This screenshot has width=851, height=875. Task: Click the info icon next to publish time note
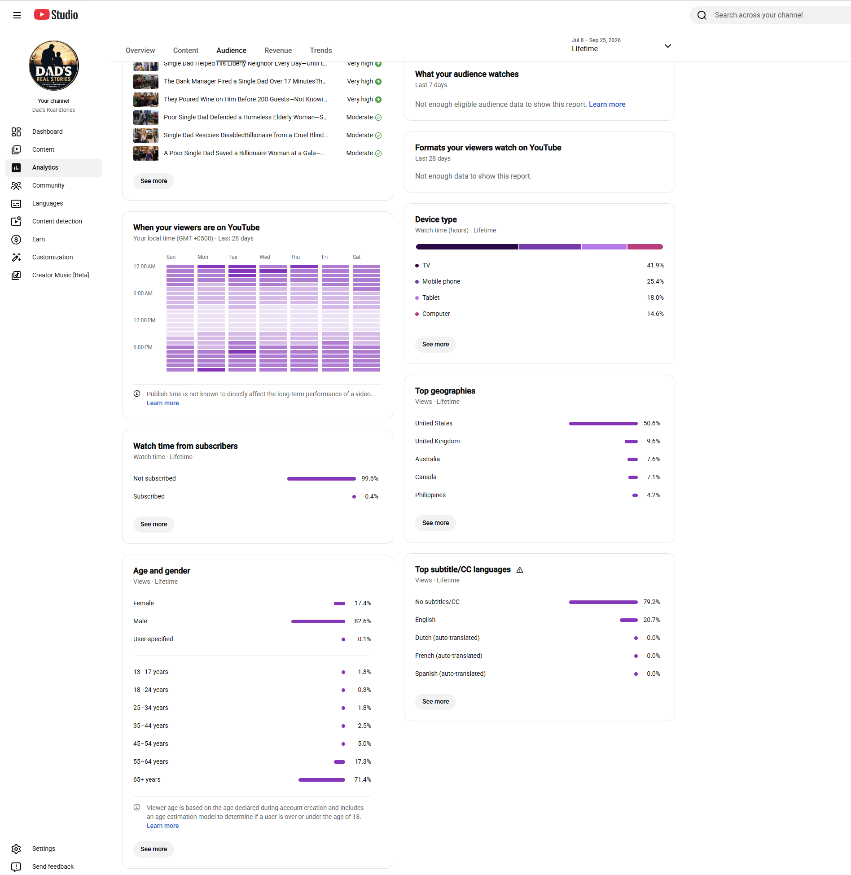pos(137,394)
